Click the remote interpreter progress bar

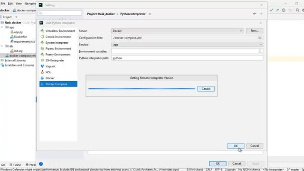pos(142,89)
